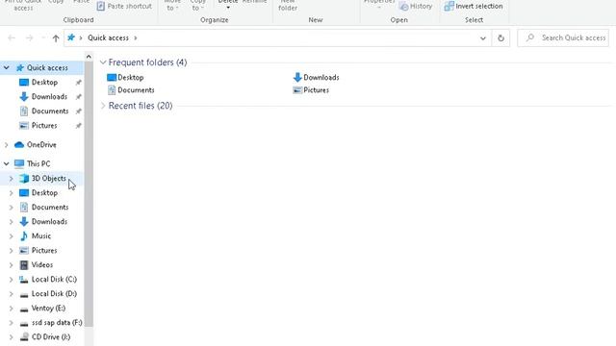
Task: Select Downloads in Frequent folders
Action: pos(316,78)
